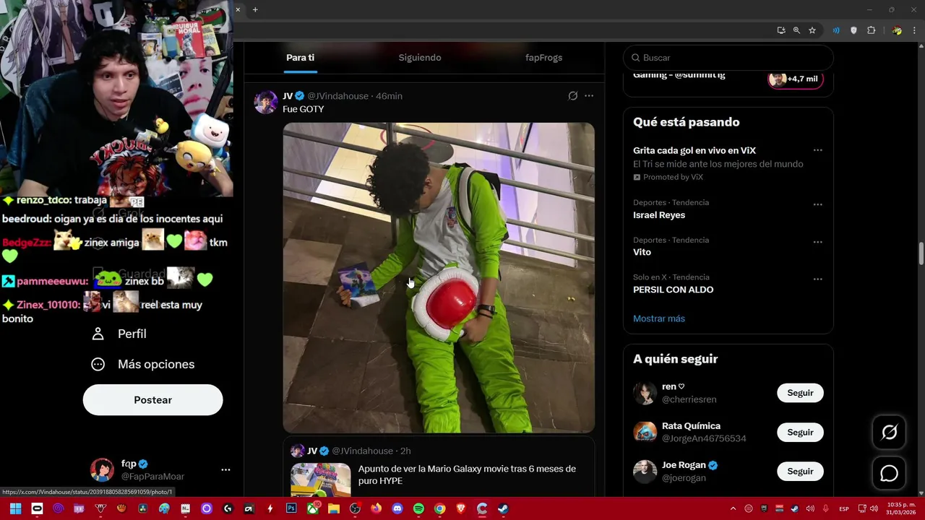
Task: Follow Rata Química with Seguir button
Action: coord(800,432)
